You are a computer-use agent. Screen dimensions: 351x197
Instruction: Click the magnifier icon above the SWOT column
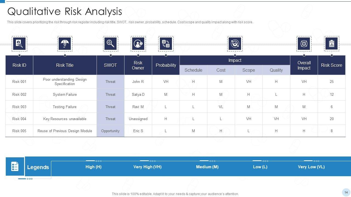pyautogui.click(x=111, y=44)
